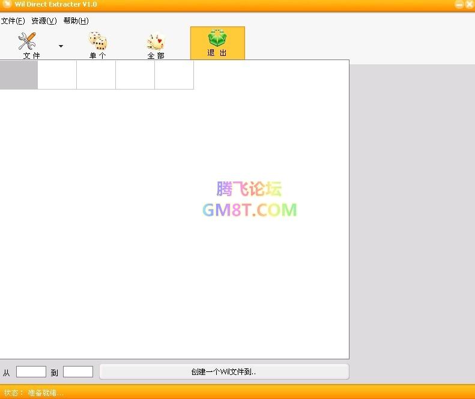Open the 帮助(H) menu

click(x=76, y=21)
